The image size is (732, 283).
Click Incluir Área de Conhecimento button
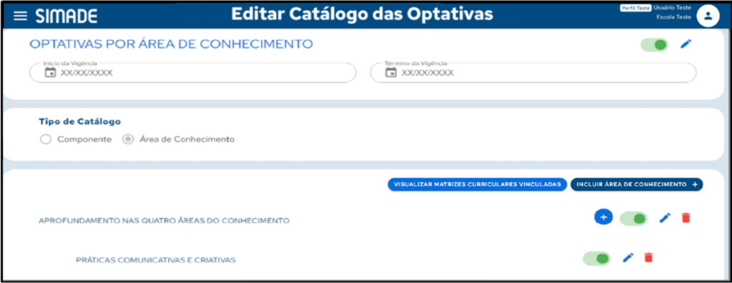tap(637, 185)
